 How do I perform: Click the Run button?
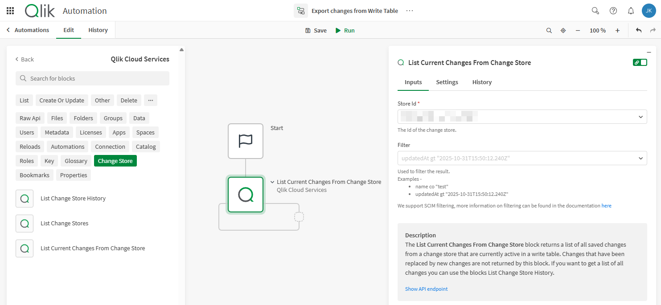point(345,31)
